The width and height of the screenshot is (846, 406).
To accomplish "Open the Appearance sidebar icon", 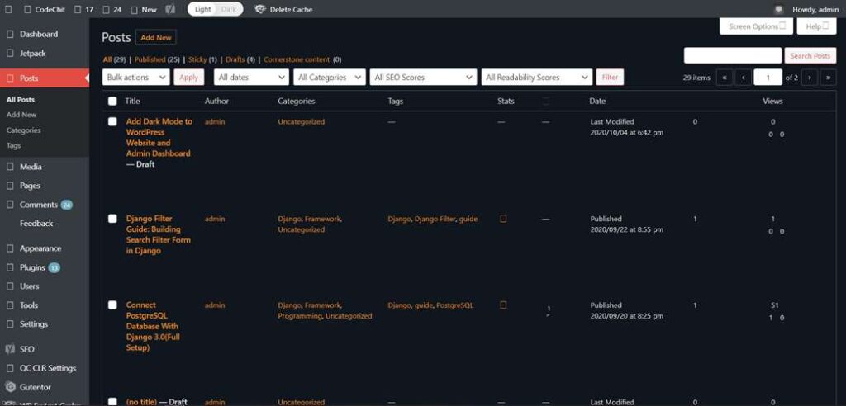I will [x=9, y=248].
